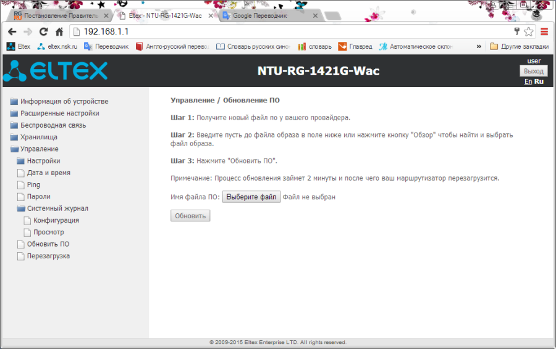556x349 pixels.
Task: Go back with the browser back arrow
Action: click(12, 32)
